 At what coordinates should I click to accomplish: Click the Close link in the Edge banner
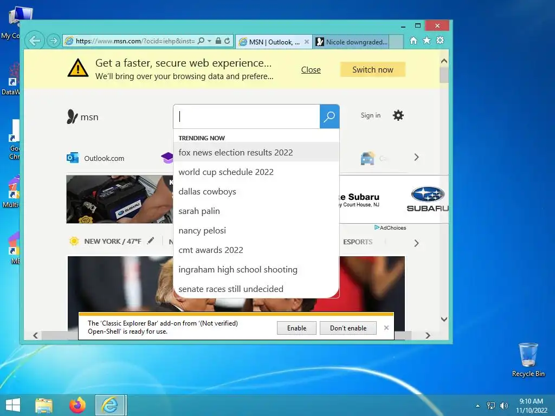311,70
